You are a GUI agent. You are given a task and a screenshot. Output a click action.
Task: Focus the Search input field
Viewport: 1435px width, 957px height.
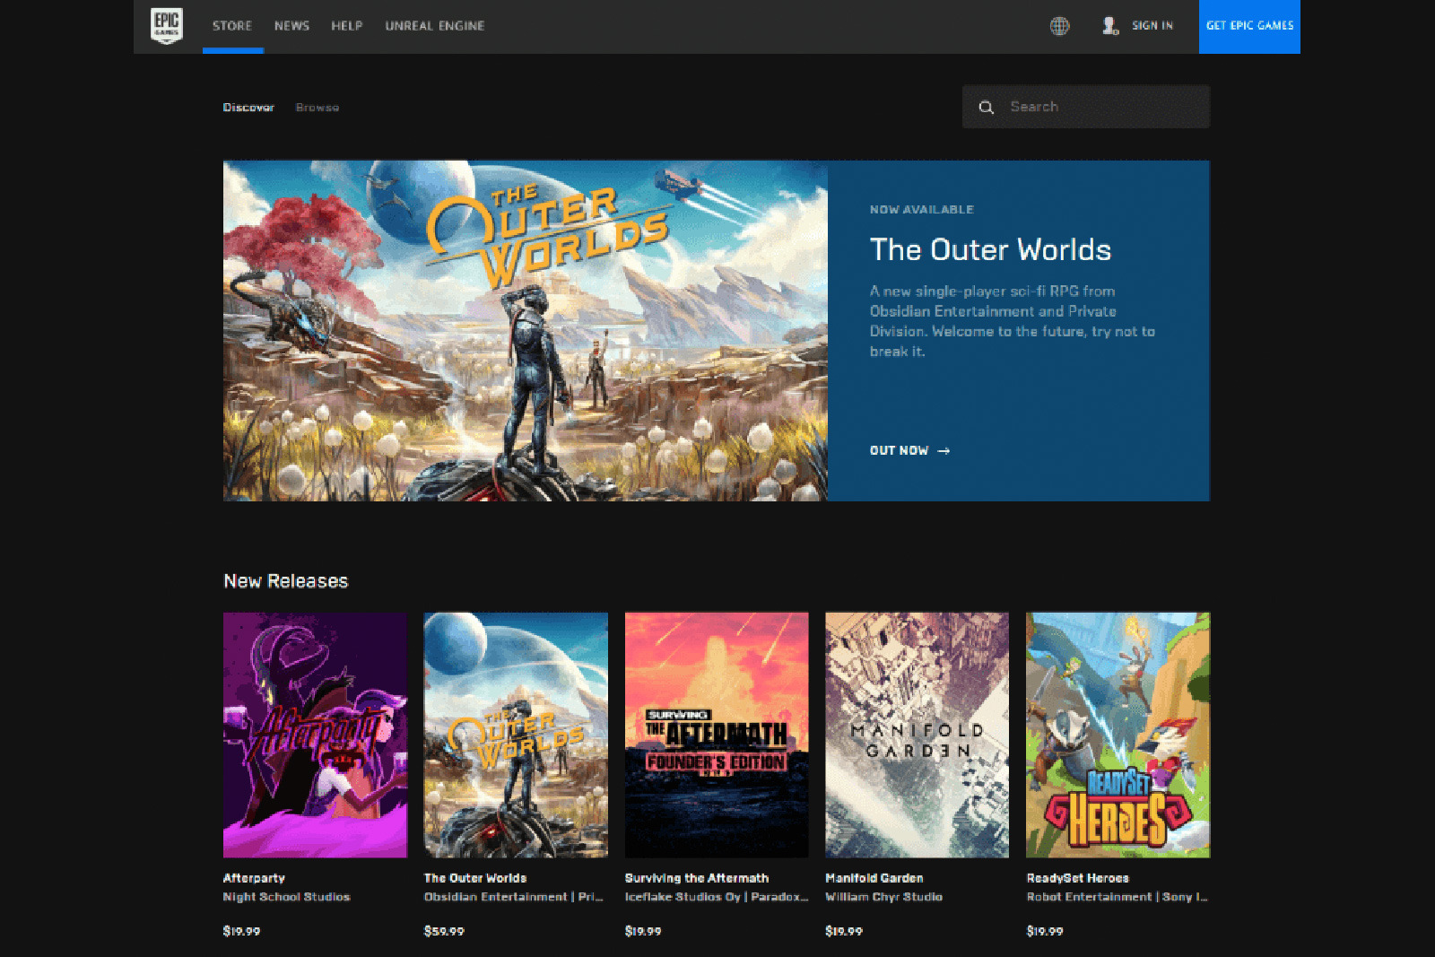click(x=1103, y=107)
